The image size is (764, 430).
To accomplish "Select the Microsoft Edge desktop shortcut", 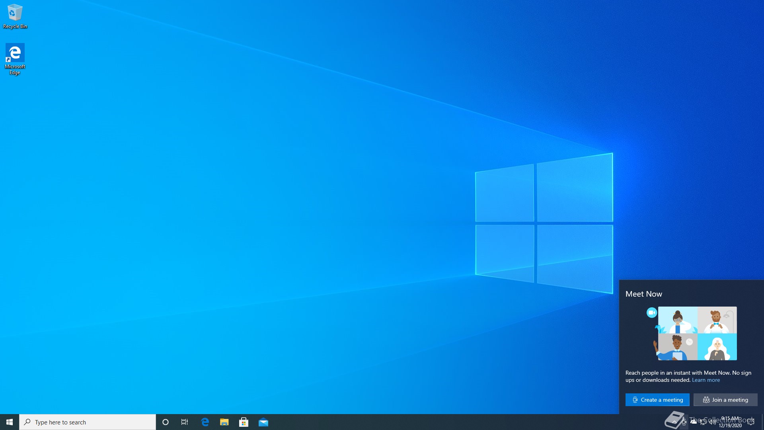I will 15,59.
